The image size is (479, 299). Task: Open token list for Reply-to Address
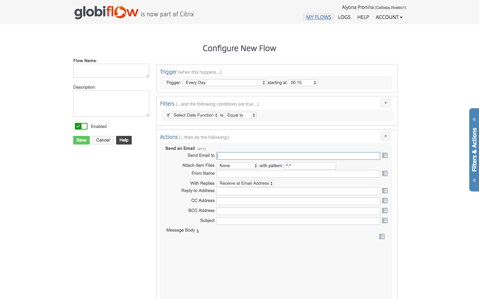pos(385,190)
